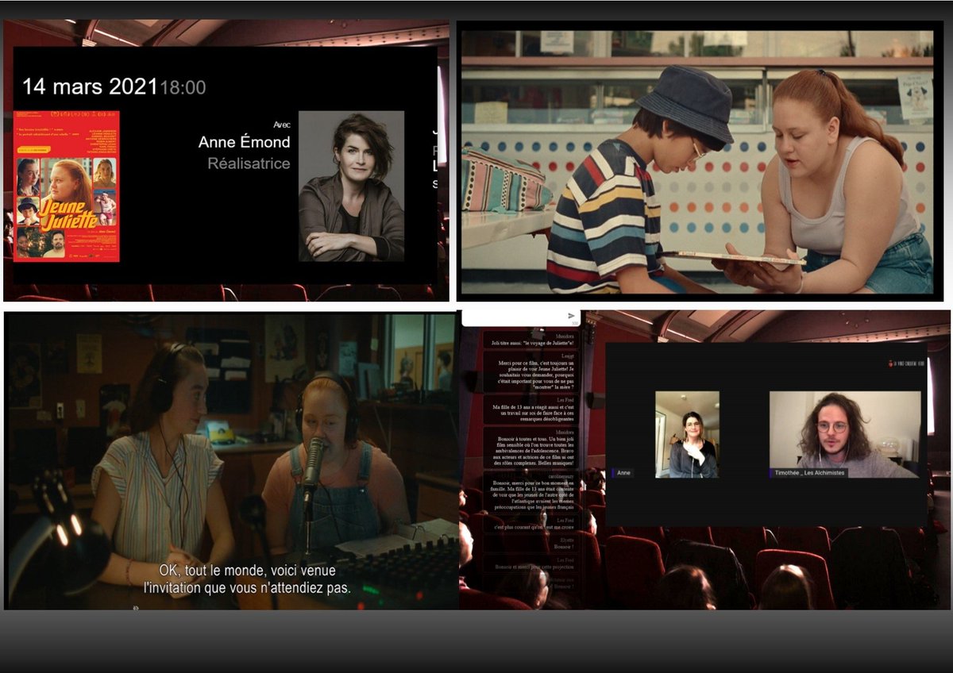Click the date text 14 mars 2021
Viewport: 953px width, 673px height.
tap(90, 87)
